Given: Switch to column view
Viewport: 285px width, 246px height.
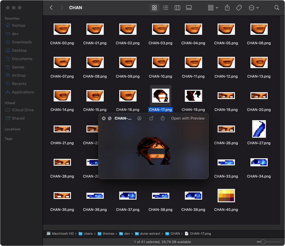Looking at the screenshot, I should pyautogui.click(x=177, y=8).
